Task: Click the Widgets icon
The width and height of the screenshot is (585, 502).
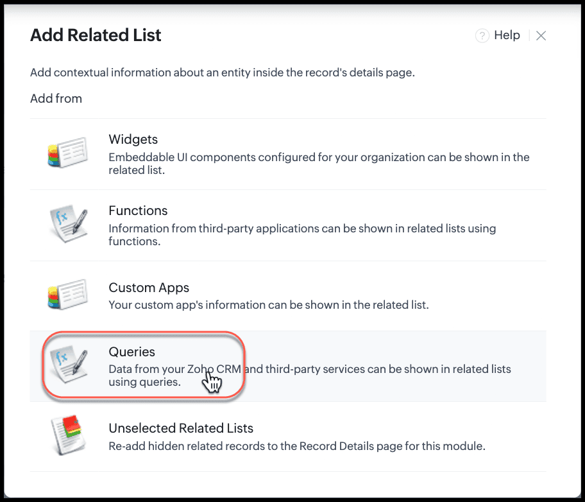Action: [x=68, y=152]
